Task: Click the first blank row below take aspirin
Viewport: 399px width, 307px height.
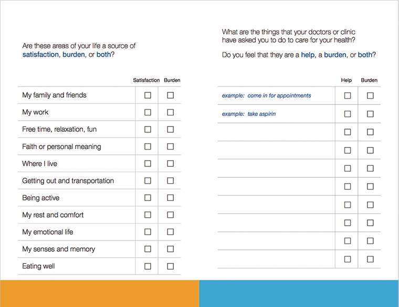Action: pos(276,132)
